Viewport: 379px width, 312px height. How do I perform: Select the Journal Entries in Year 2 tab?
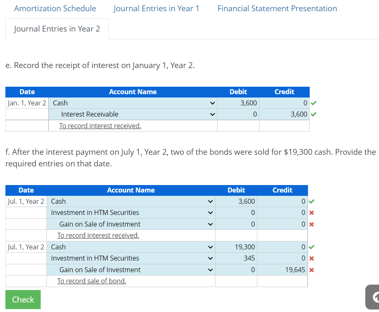pos(57,29)
